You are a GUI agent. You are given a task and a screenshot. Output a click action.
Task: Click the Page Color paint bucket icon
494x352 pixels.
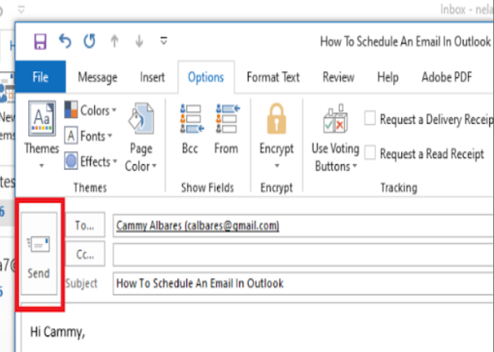(x=141, y=119)
